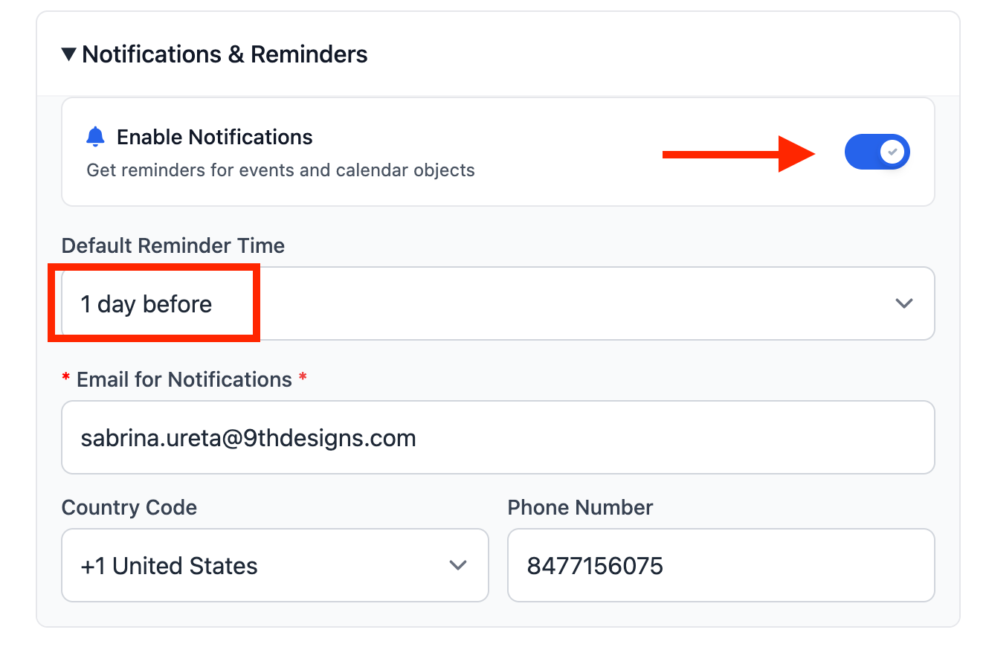Screen dimensions: 989x650
Task: Click the Email for Notifications input field
Action: [497, 437]
